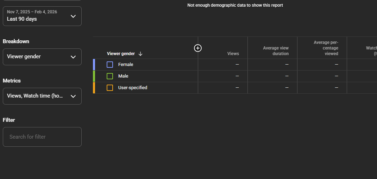Click the blue color bar for Female row
This screenshot has height=179, width=377.
click(x=94, y=65)
